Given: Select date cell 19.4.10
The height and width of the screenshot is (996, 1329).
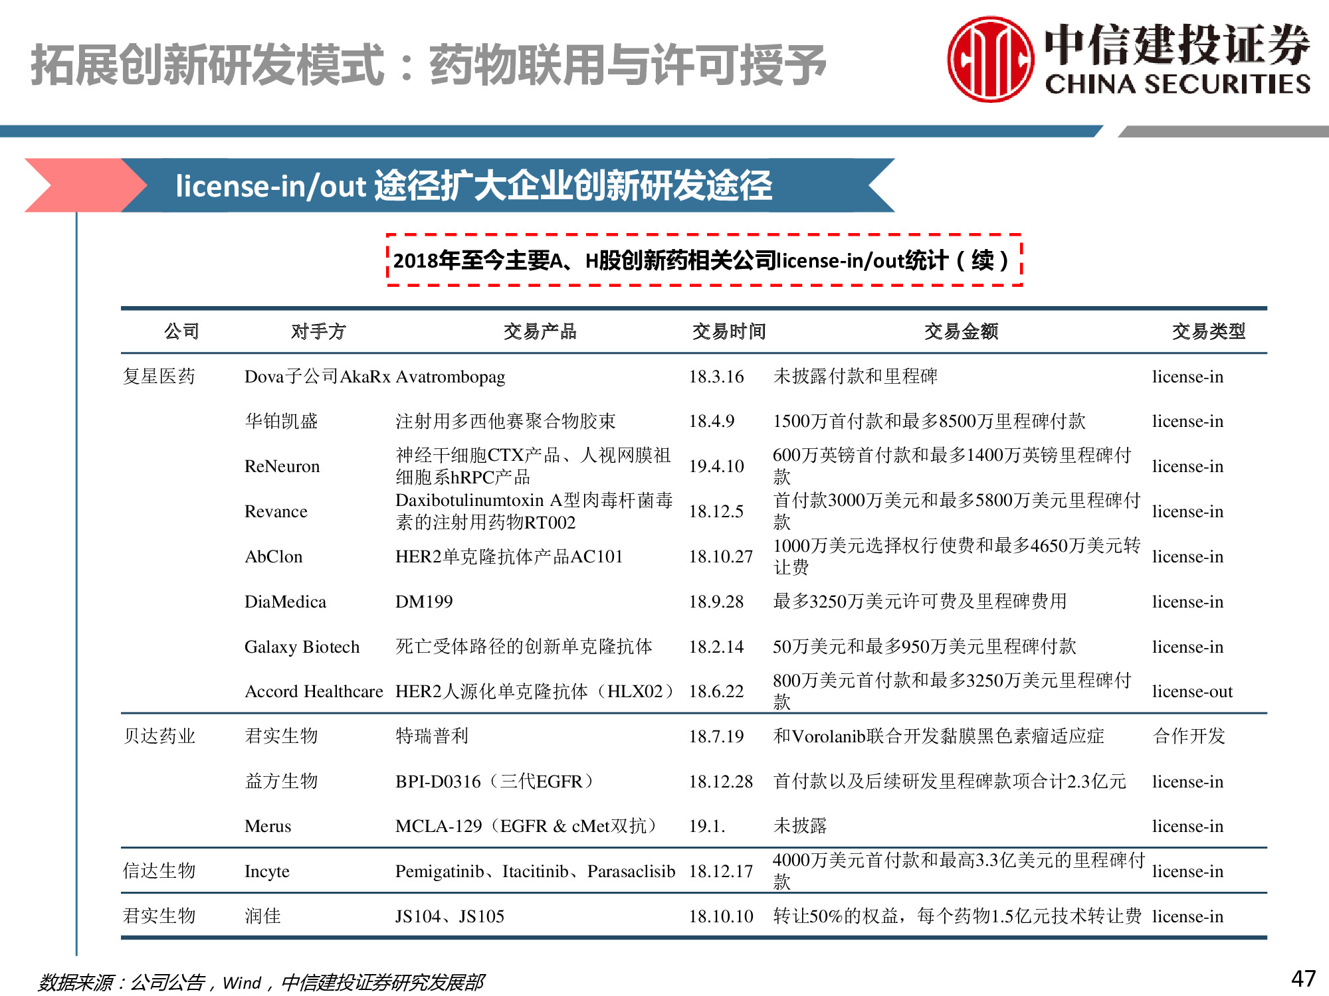Looking at the screenshot, I should point(716,466).
